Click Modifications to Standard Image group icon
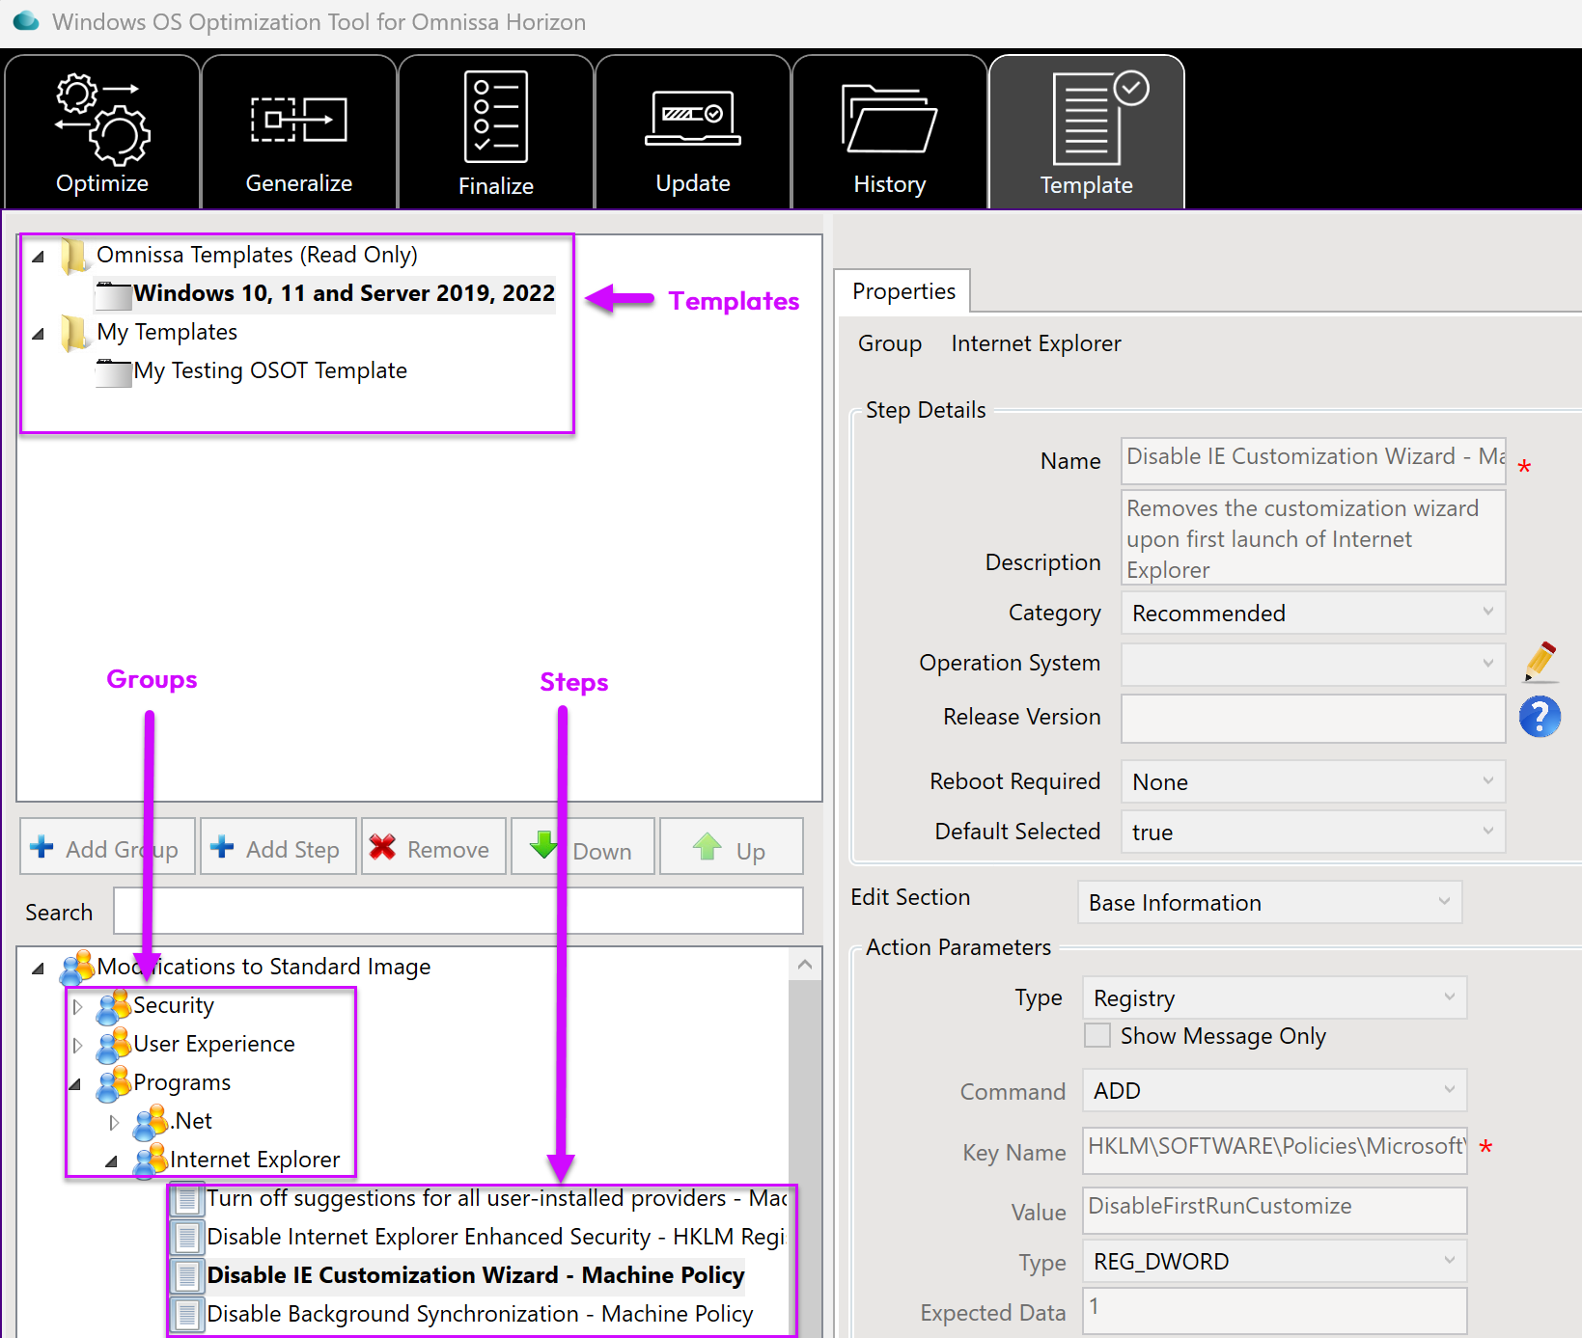 (x=77, y=968)
